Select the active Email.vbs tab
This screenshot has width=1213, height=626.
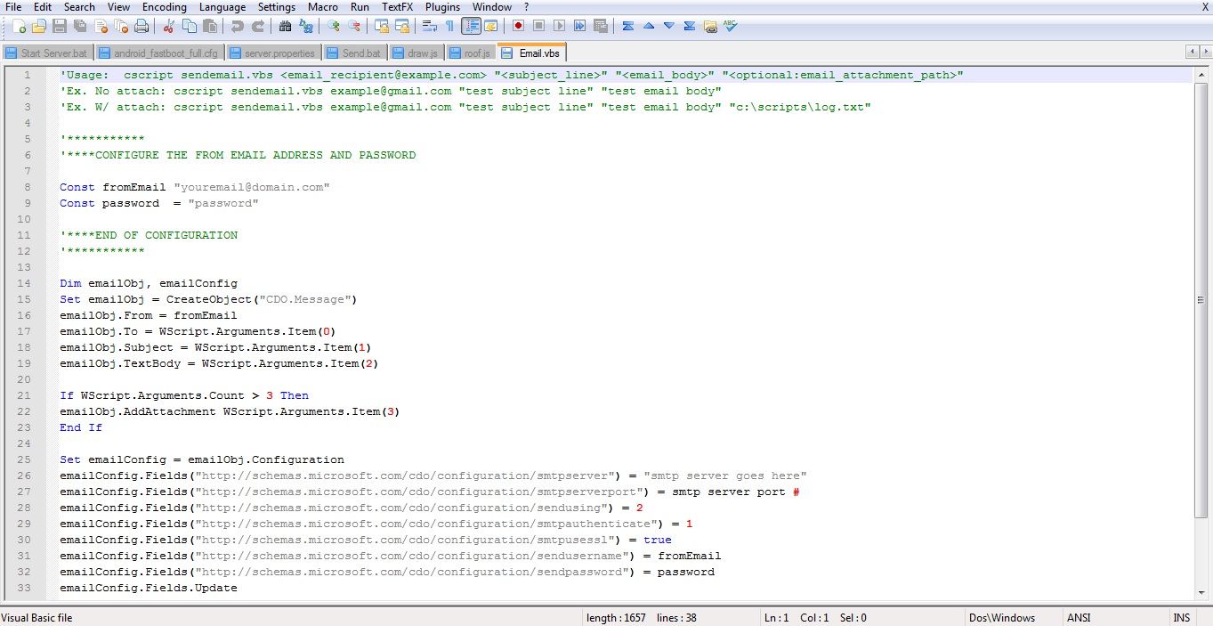pos(532,53)
